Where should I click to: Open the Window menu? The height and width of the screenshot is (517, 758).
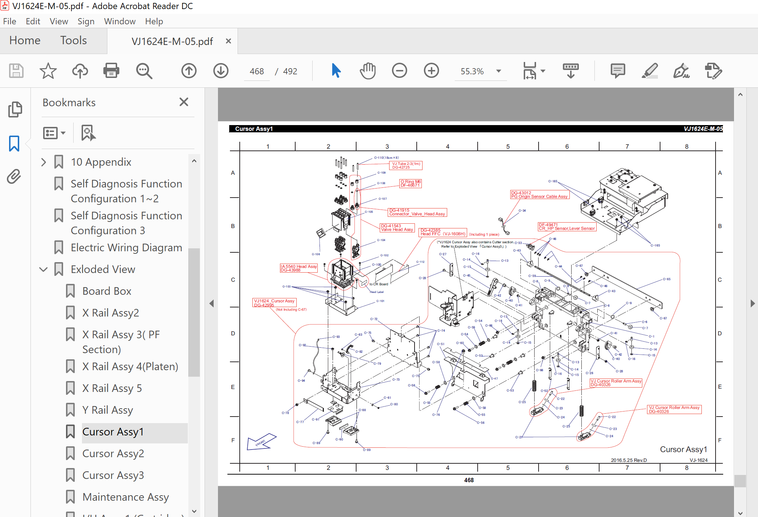click(x=120, y=21)
